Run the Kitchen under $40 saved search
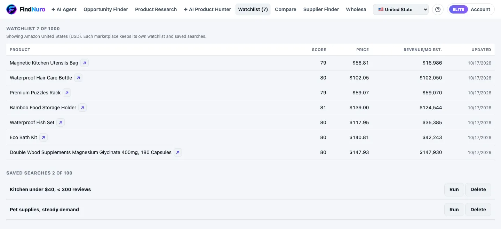Screen dimensions: 501x229 (x=454, y=189)
